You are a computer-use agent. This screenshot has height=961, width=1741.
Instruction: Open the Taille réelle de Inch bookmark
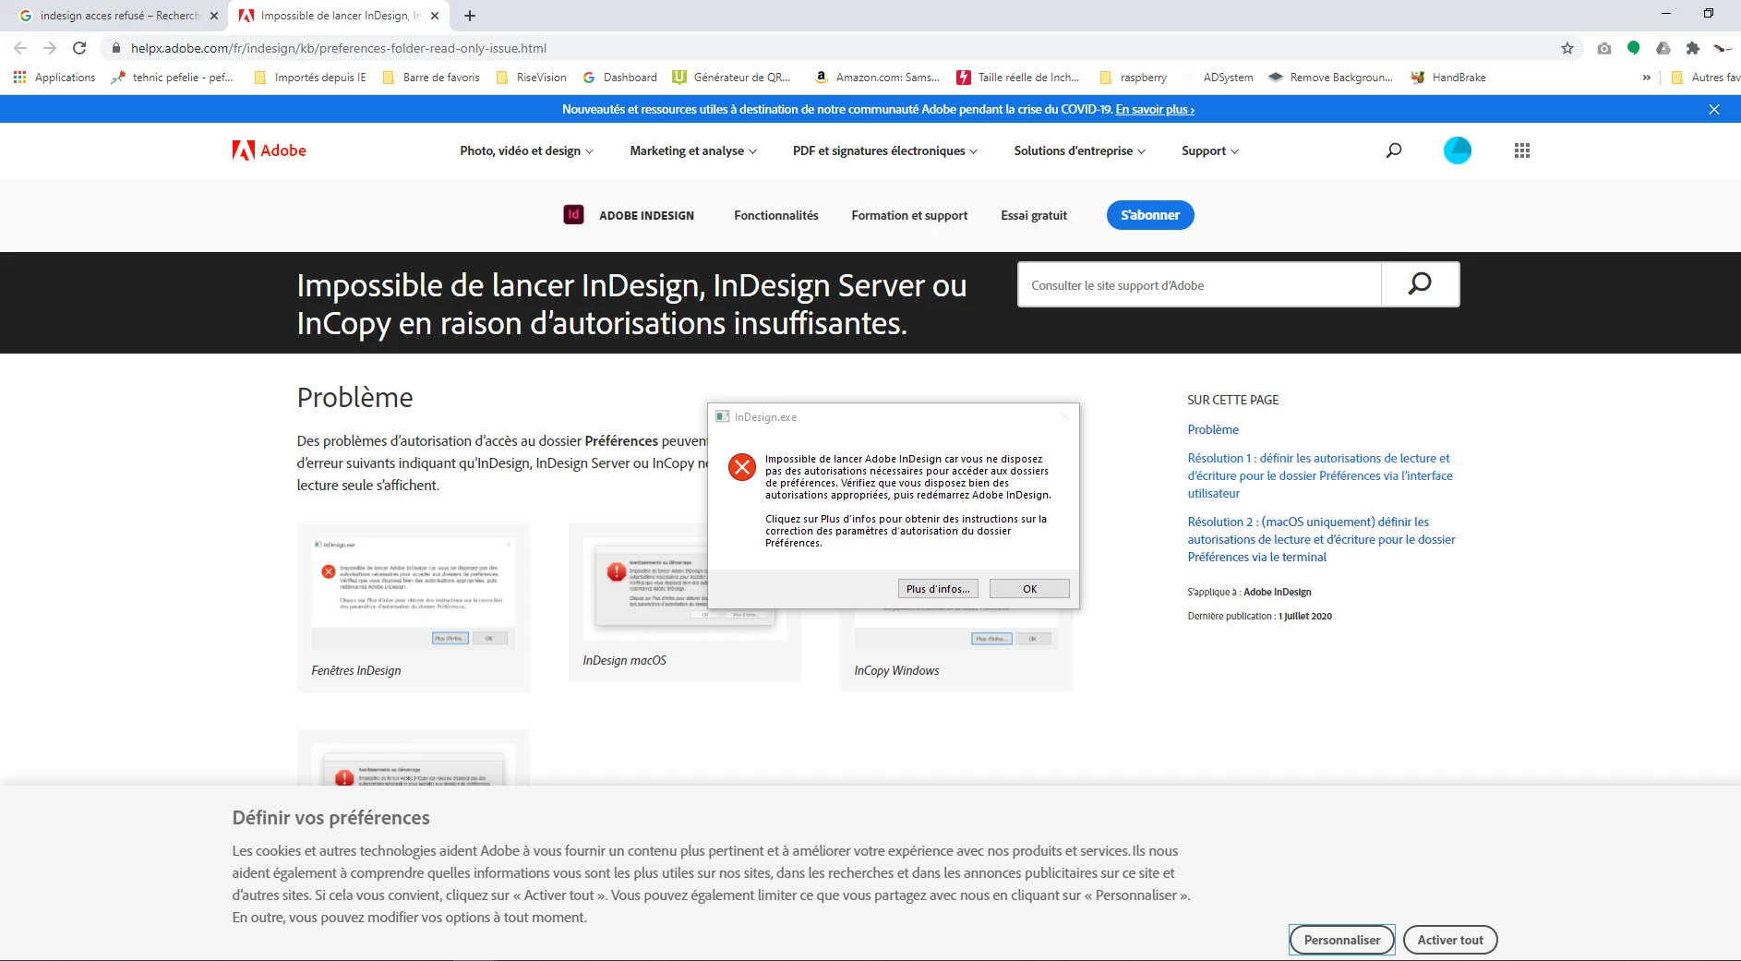click(1017, 78)
